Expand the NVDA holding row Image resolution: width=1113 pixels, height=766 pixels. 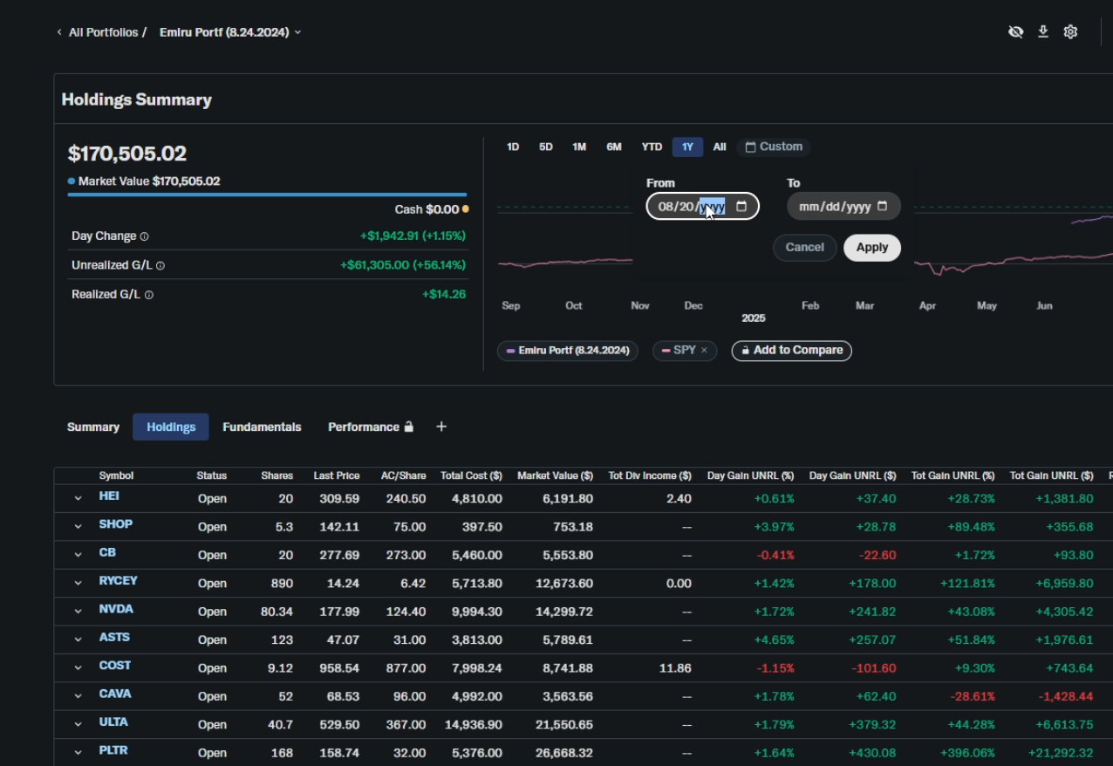tap(78, 612)
